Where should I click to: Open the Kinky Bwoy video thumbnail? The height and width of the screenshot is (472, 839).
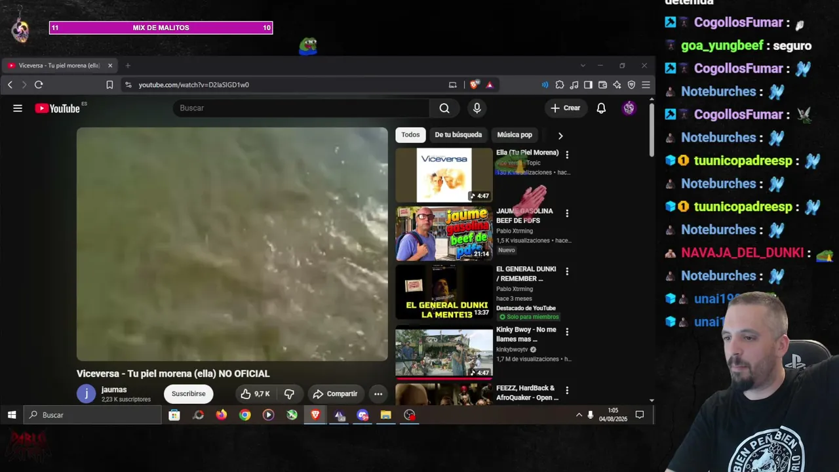click(444, 353)
